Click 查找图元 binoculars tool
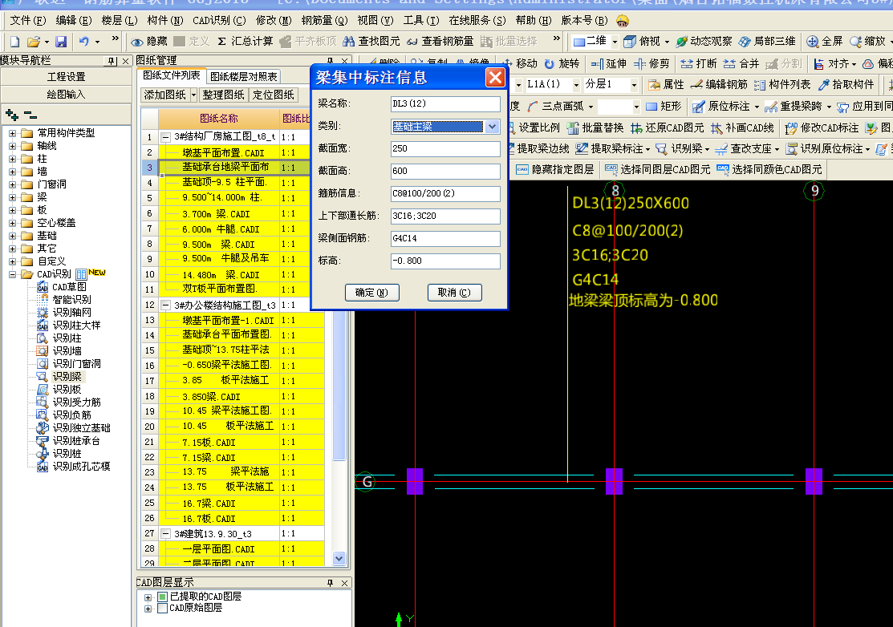893x627 pixels. 371,42
